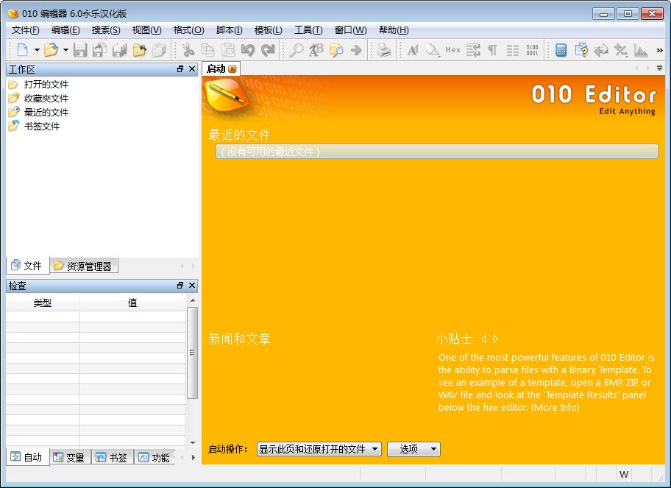This screenshot has width=671, height=488.
Task: Click the Close All files icon
Action: pos(159,50)
